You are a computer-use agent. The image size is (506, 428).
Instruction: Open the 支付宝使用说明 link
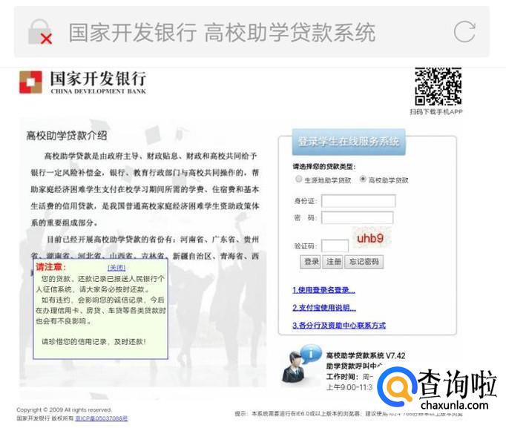324,308
